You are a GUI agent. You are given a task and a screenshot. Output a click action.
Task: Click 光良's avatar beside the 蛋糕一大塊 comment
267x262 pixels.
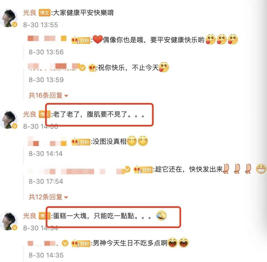coord(9,221)
